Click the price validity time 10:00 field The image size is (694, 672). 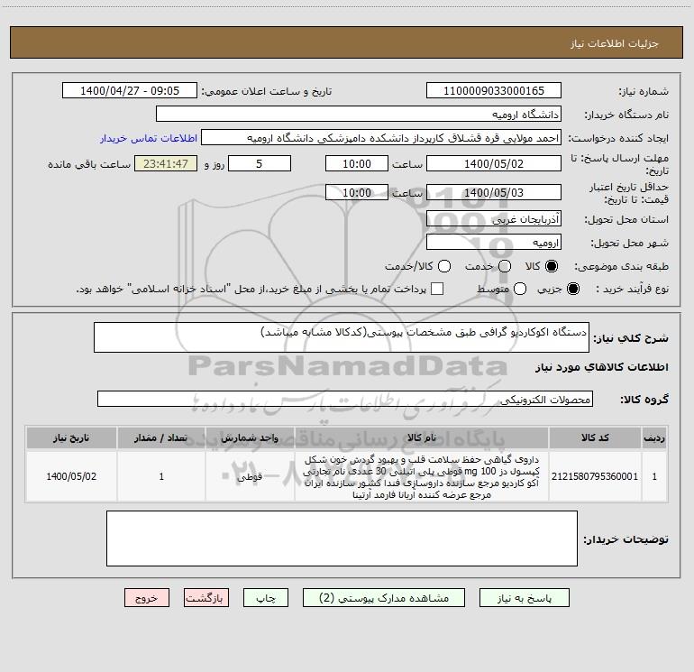pos(357,192)
